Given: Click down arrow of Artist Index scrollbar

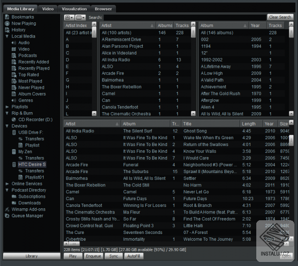Looking at the screenshot, I should point(94,114).
